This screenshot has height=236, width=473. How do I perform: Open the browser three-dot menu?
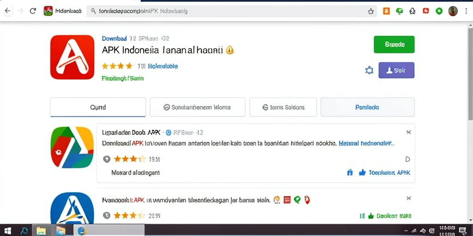point(467,11)
